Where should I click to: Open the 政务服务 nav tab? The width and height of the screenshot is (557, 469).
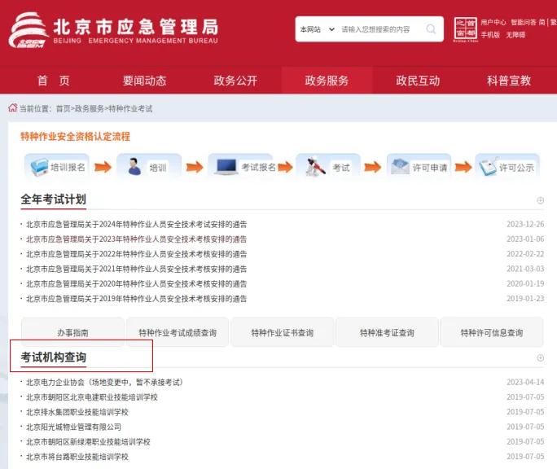[327, 81]
